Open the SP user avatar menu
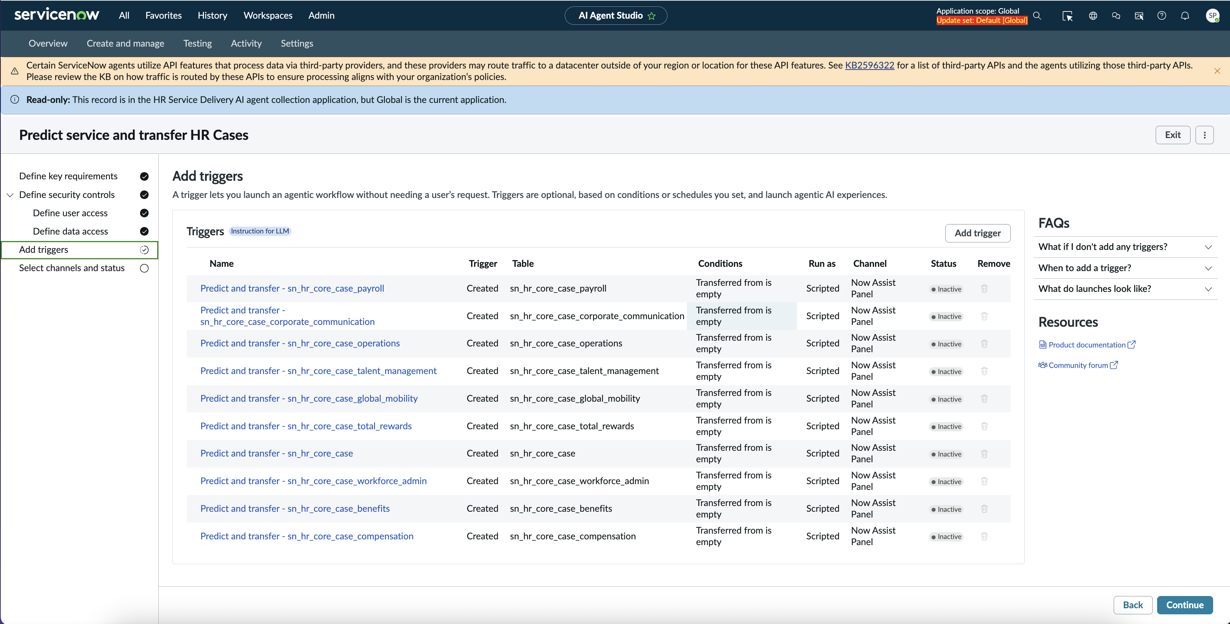Image resolution: width=1230 pixels, height=624 pixels. (1212, 16)
